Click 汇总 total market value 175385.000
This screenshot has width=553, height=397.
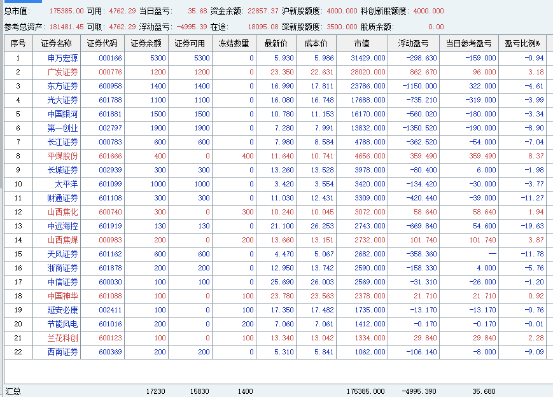pyautogui.click(x=366, y=391)
